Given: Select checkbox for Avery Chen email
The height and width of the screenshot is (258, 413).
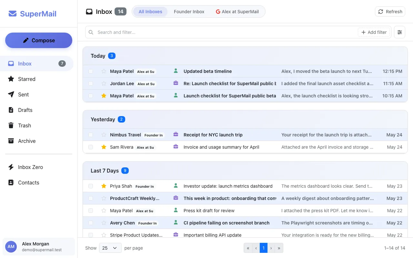Looking at the screenshot, I should tap(91, 223).
